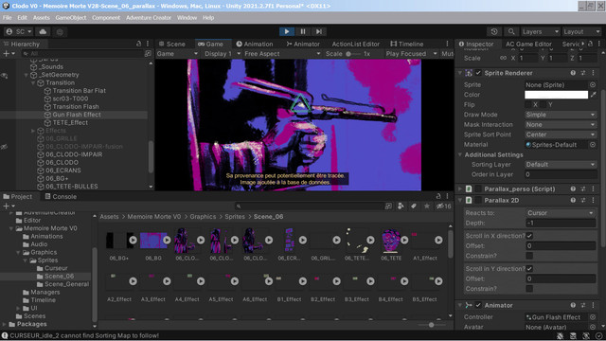Select the 06_TETE sprite thumbnail
Screen dimensions: 606x341
point(391,241)
